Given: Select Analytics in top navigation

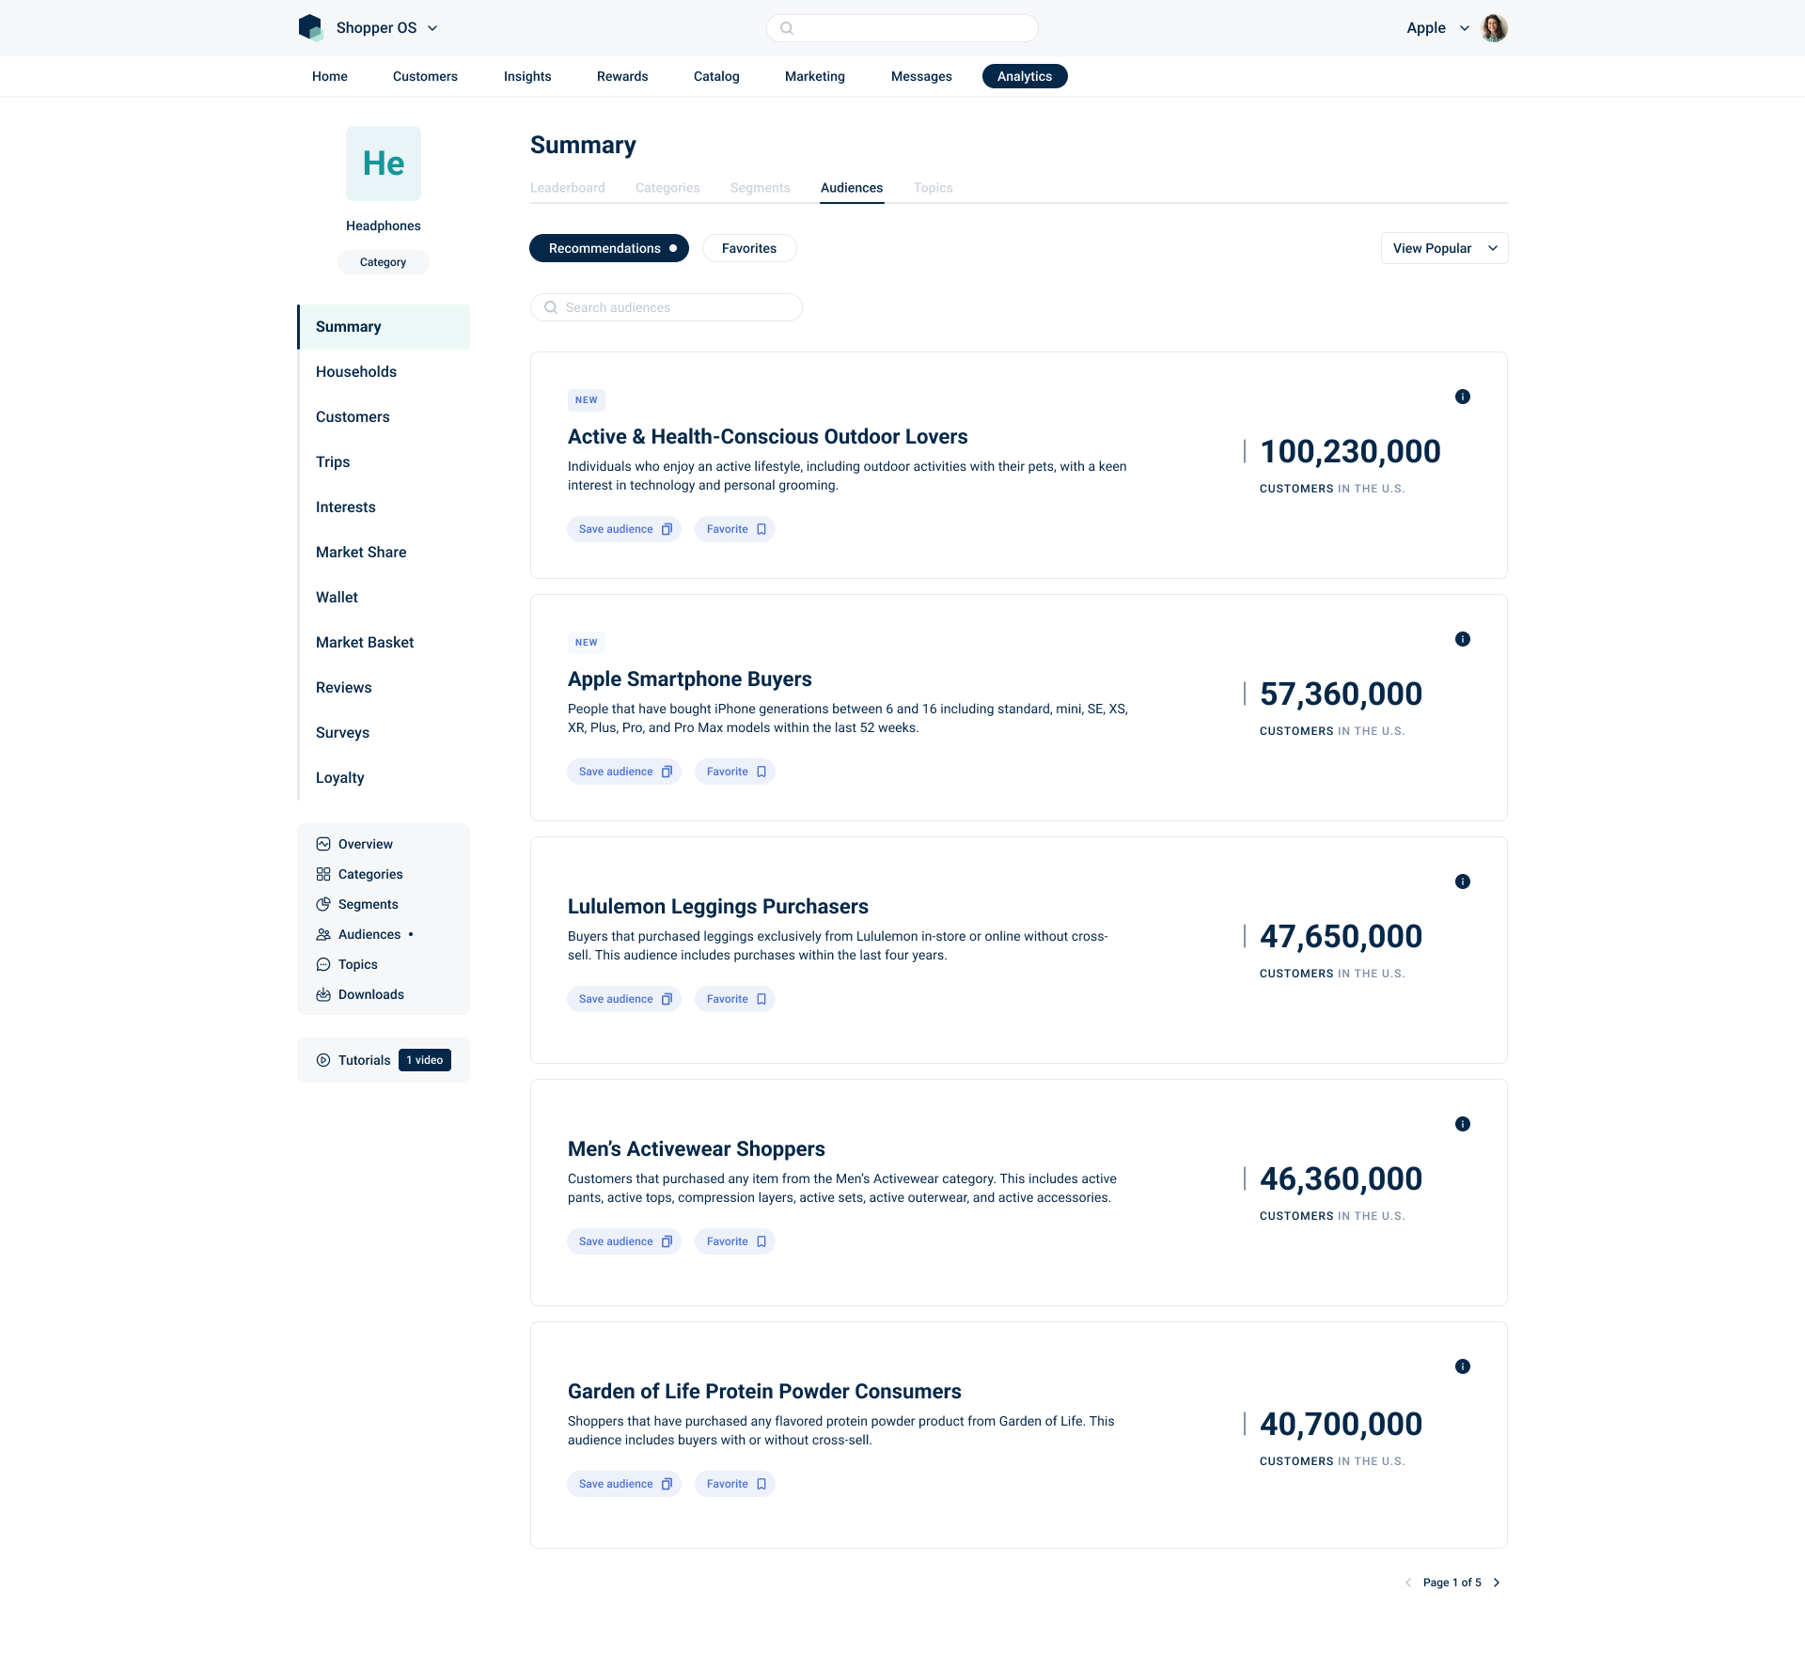Looking at the screenshot, I should point(1025,76).
